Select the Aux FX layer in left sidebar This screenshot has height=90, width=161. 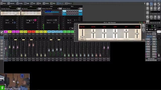[x=2, y=47]
